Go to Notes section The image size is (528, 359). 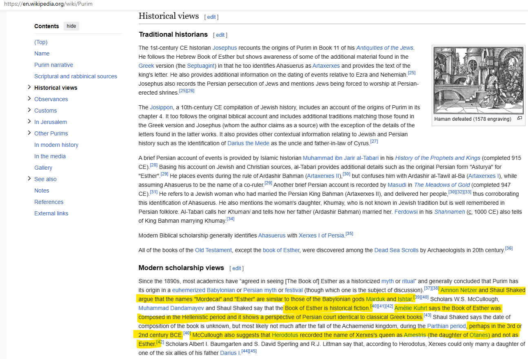pos(42,191)
